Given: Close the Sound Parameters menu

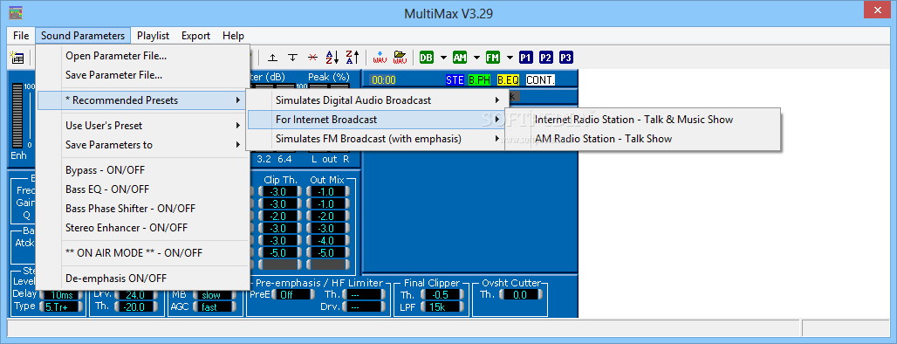Looking at the screenshot, I should click(83, 36).
